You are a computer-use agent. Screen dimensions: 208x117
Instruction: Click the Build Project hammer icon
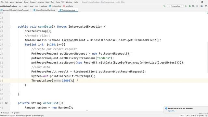(x=164, y=6)
